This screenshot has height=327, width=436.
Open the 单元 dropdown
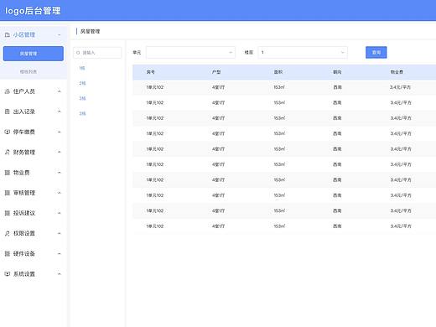pyautogui.click(x=190, y=53)
